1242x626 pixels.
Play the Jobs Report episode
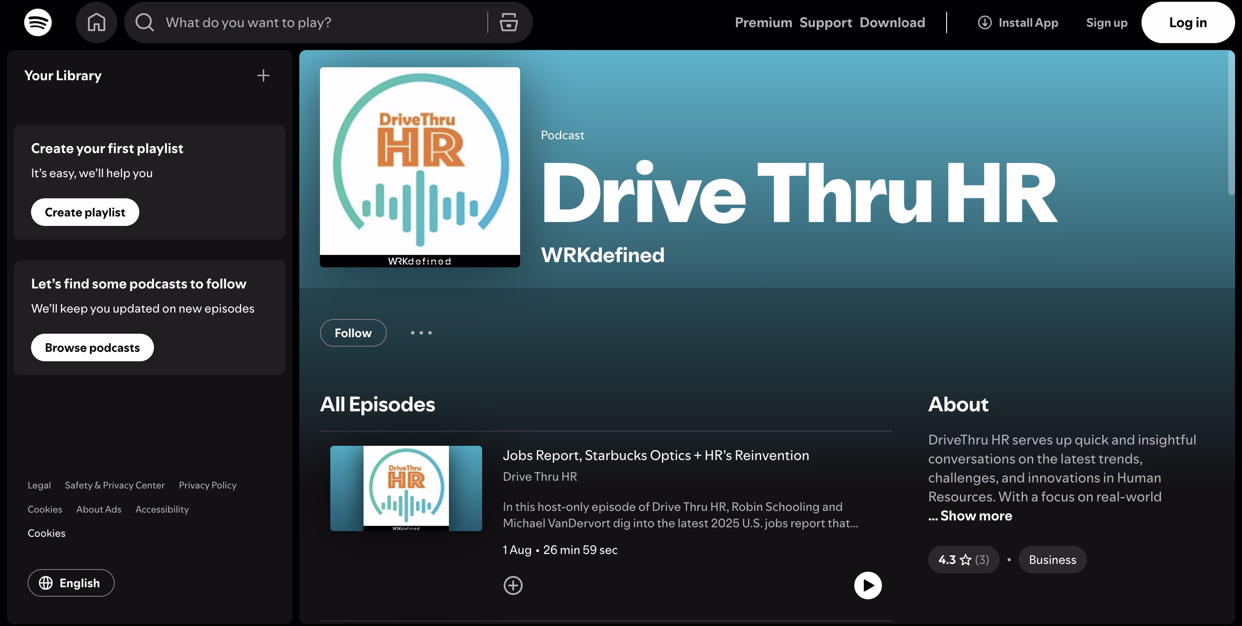point(868,585)
